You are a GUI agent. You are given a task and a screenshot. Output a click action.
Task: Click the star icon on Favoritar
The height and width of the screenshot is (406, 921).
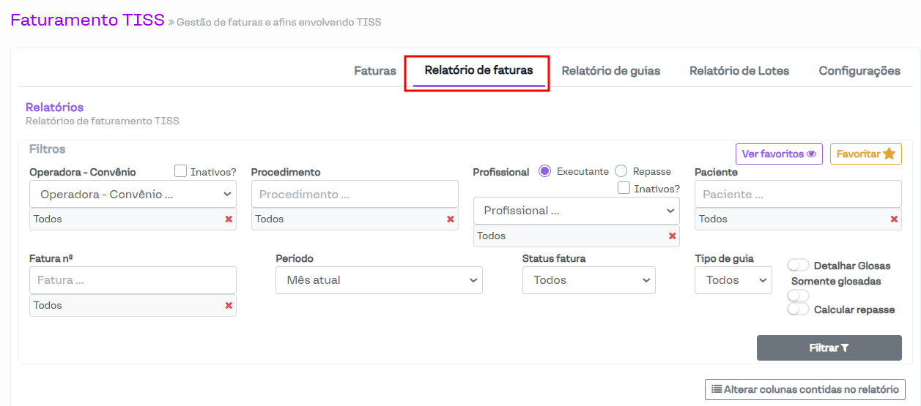(x=889, y=154)
